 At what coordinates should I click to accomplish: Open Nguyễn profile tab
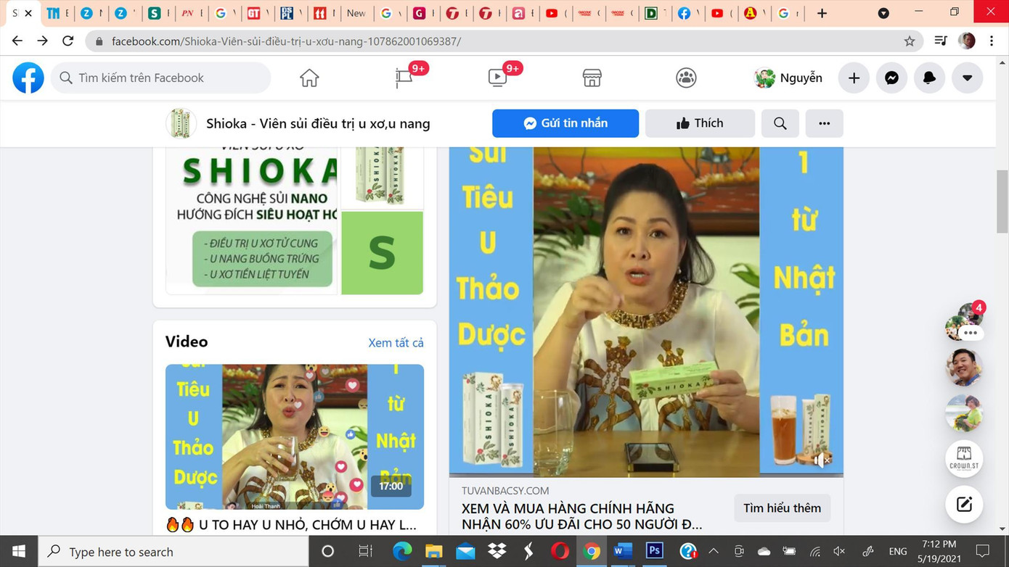[x=789, y=78]
